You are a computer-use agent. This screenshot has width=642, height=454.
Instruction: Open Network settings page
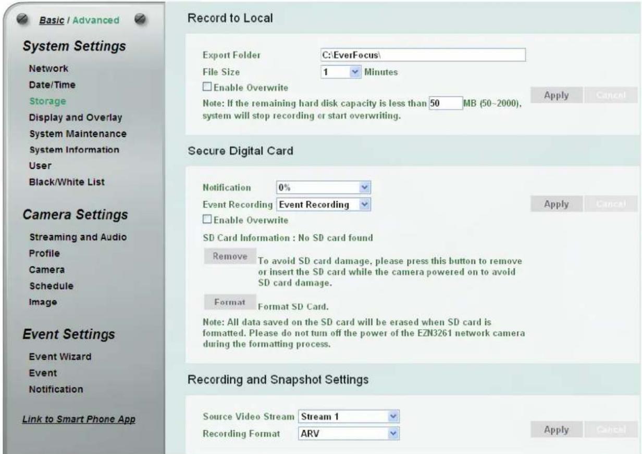point(48,69)
